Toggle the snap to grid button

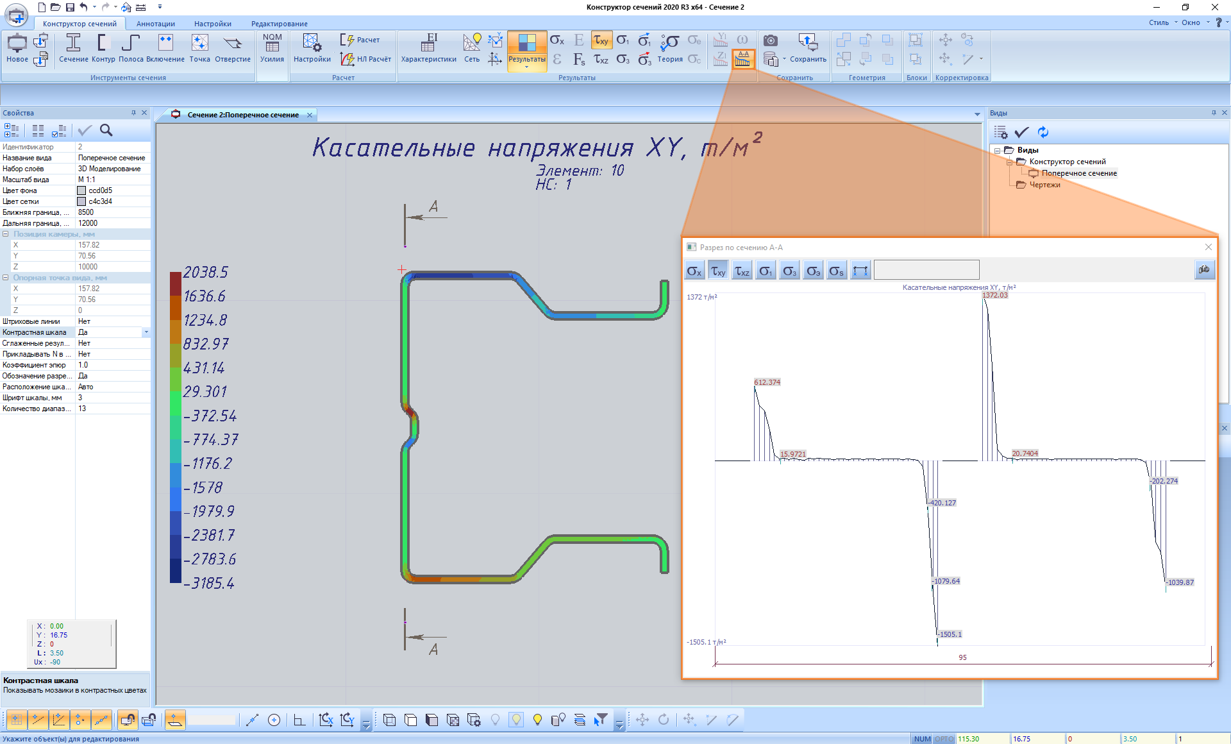[16, 720]
